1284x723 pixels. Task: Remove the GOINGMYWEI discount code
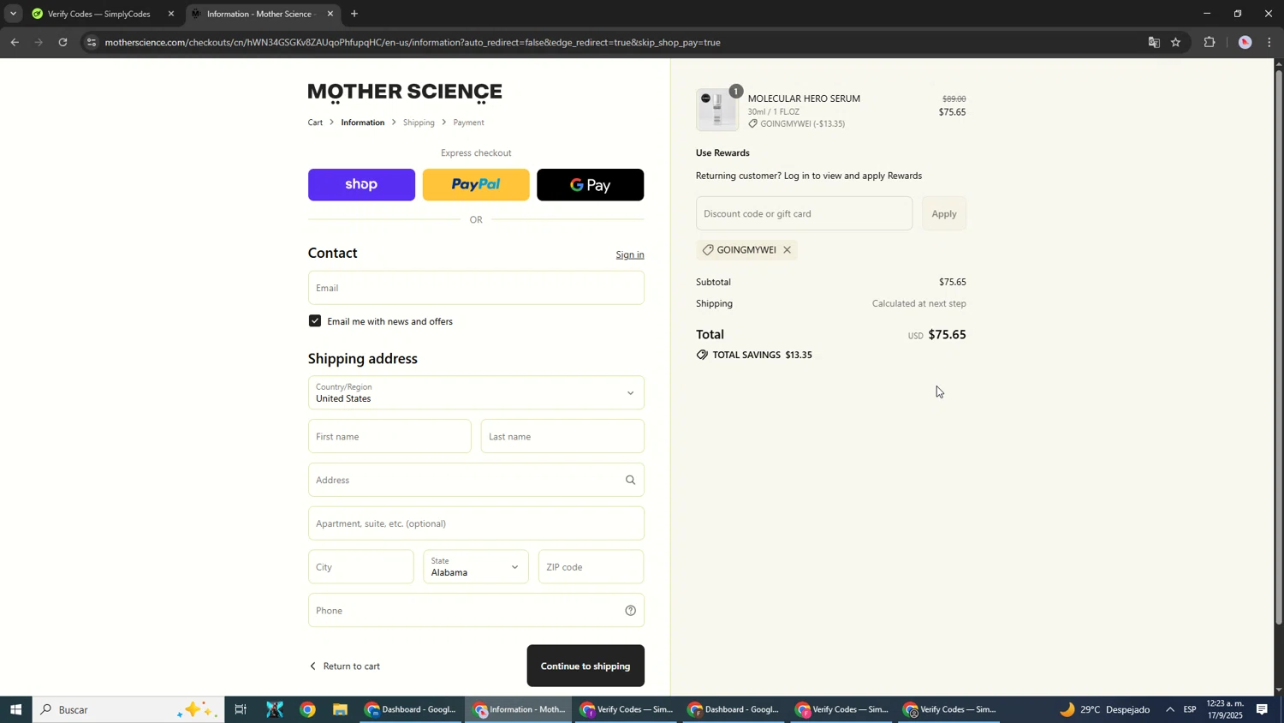coord(787,250)
